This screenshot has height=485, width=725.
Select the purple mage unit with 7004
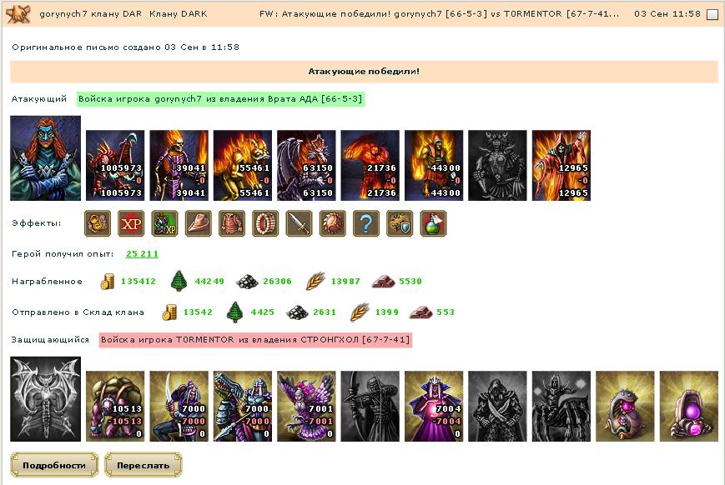pyautogui.click(x=434, y=406)
